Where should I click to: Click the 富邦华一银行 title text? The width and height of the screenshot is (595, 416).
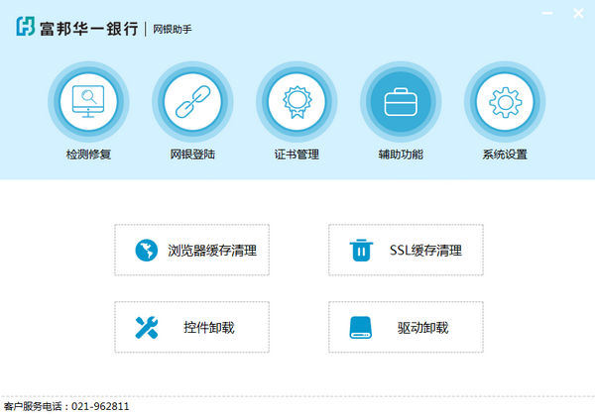pyautogui.click(x=89, y=29)
